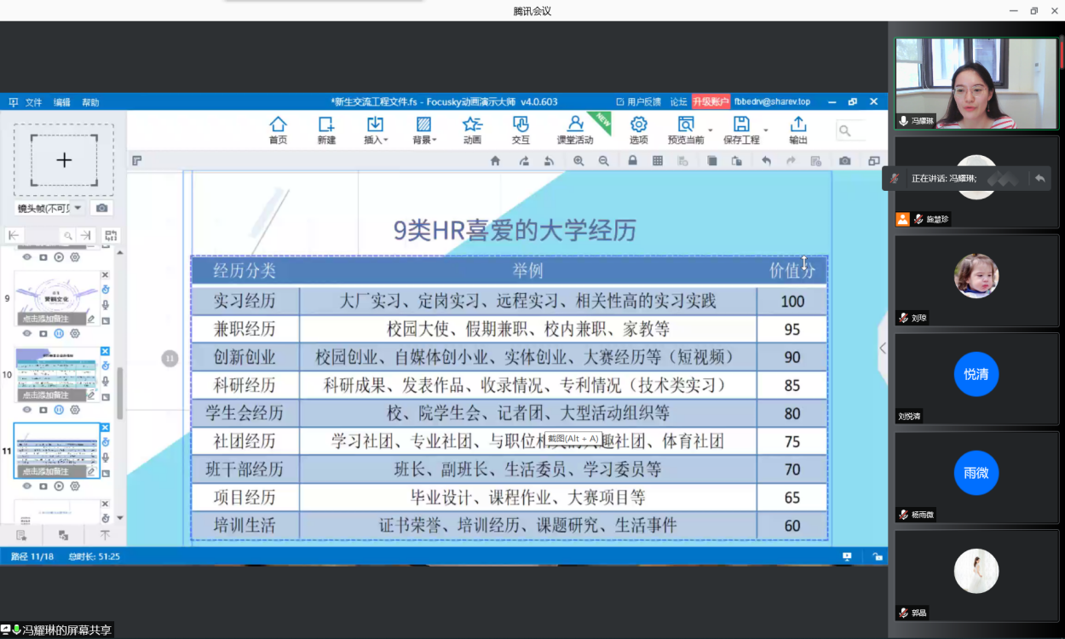Open 选项 settings gear in toolbar

coord(638,130)
